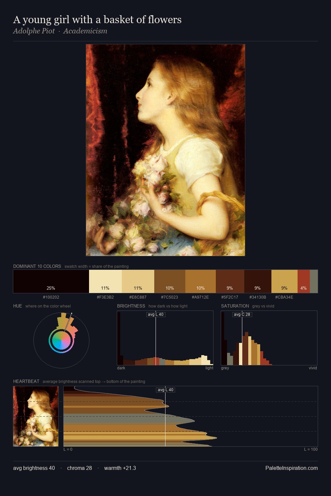Select the dark reddish-brown swatch #5F2C17
This screenshot has height=496, width=331.
230,281
